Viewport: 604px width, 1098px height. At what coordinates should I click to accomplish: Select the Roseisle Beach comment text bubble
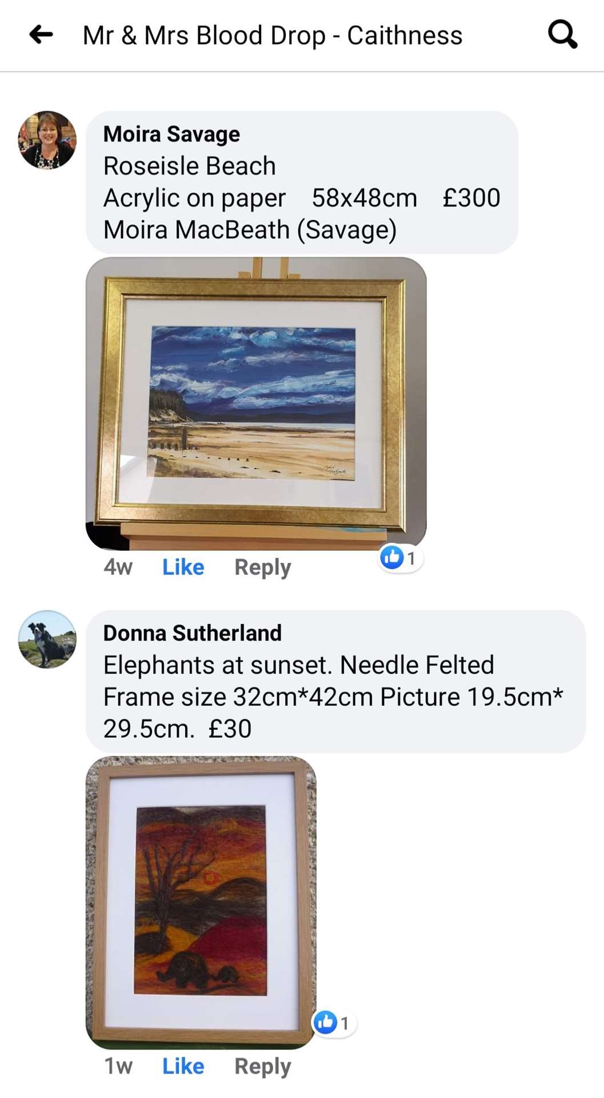coord(302,182)
